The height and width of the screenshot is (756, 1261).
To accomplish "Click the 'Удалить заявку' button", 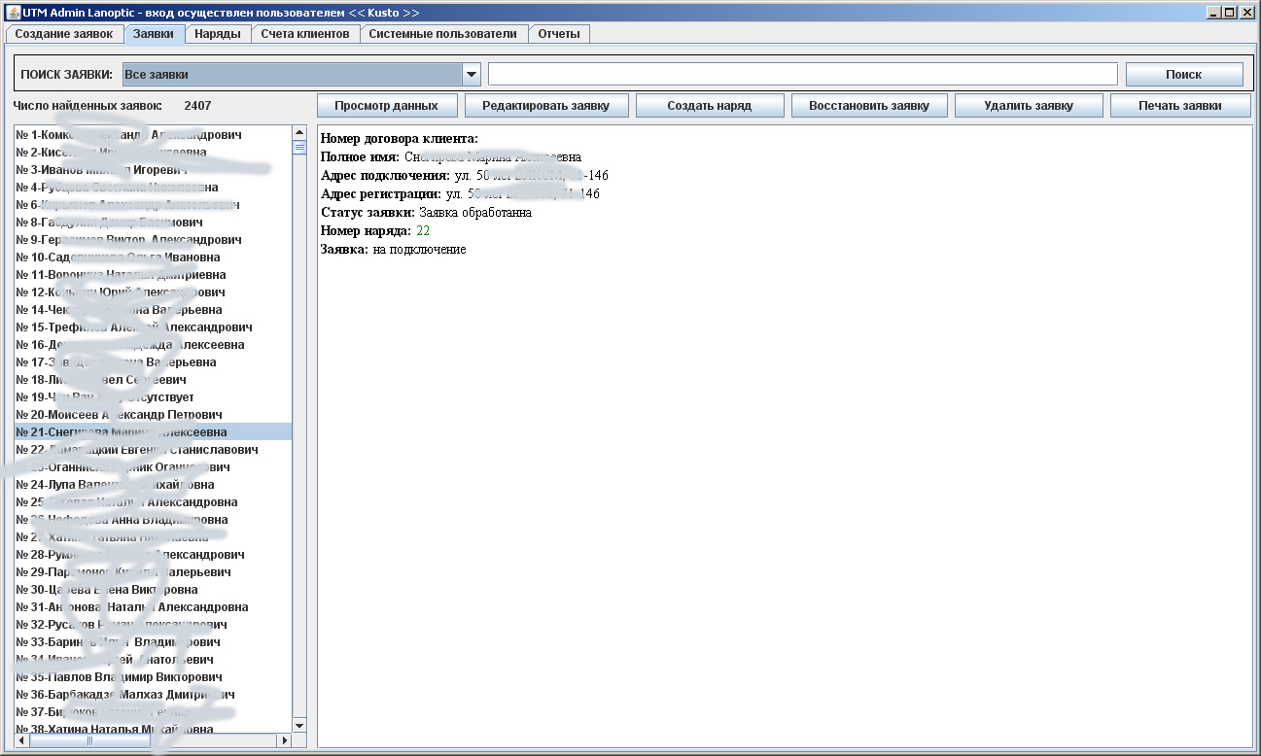I will pos(1029,106).
